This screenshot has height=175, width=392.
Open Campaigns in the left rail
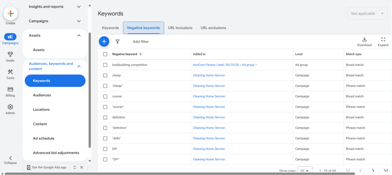pyautogui.click(x=10, y=39)
